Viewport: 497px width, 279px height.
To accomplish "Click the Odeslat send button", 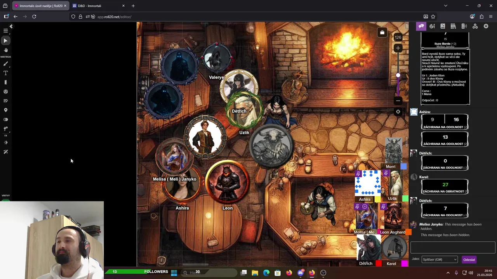I will pos(469,260).
